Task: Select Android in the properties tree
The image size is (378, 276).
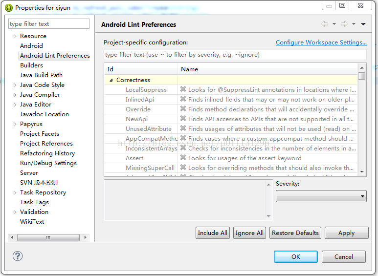Action: click(x=32, y=46)
